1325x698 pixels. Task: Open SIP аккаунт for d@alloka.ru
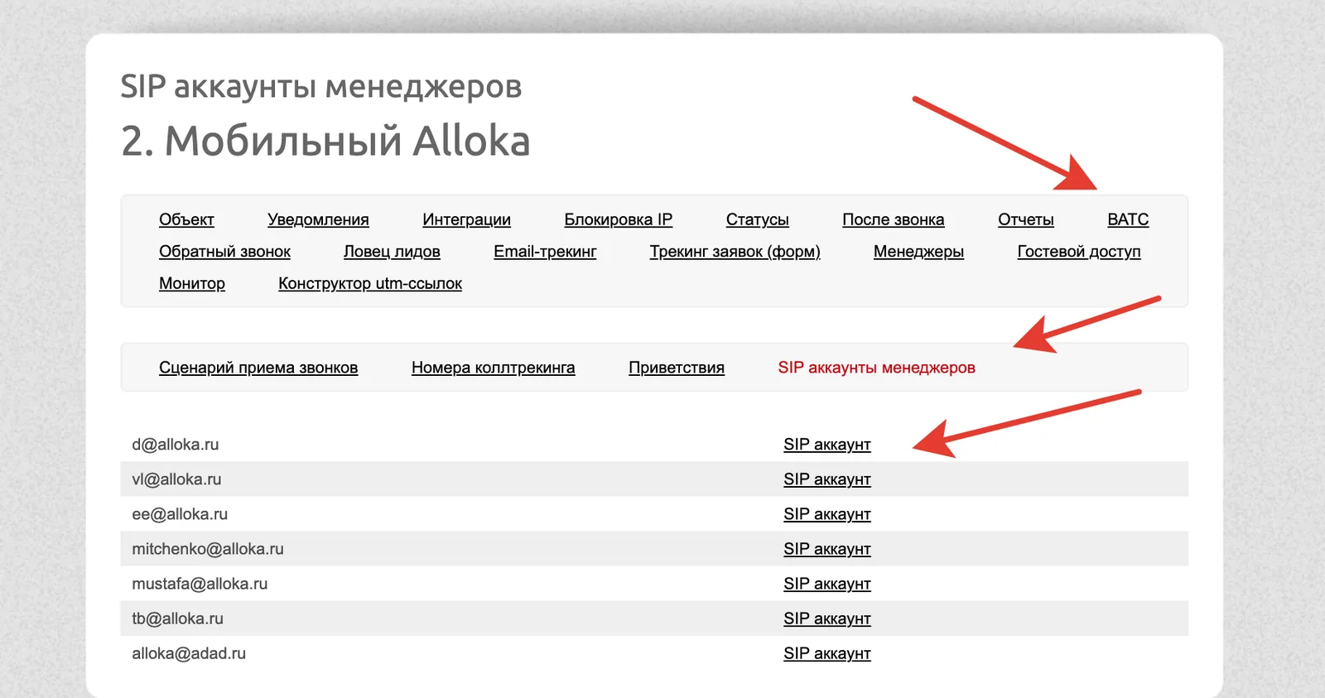[x=827, y=445]
